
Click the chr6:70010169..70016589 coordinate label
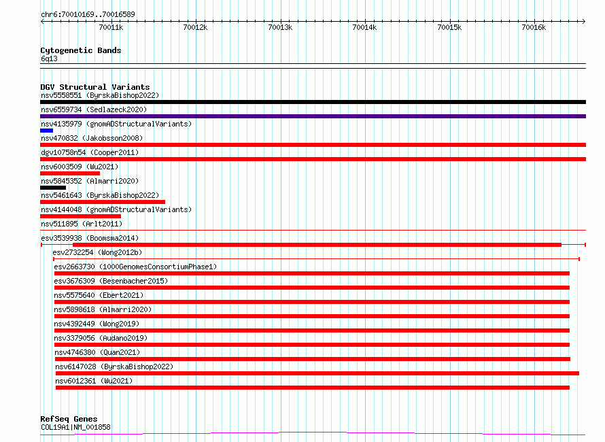point(88,15)
